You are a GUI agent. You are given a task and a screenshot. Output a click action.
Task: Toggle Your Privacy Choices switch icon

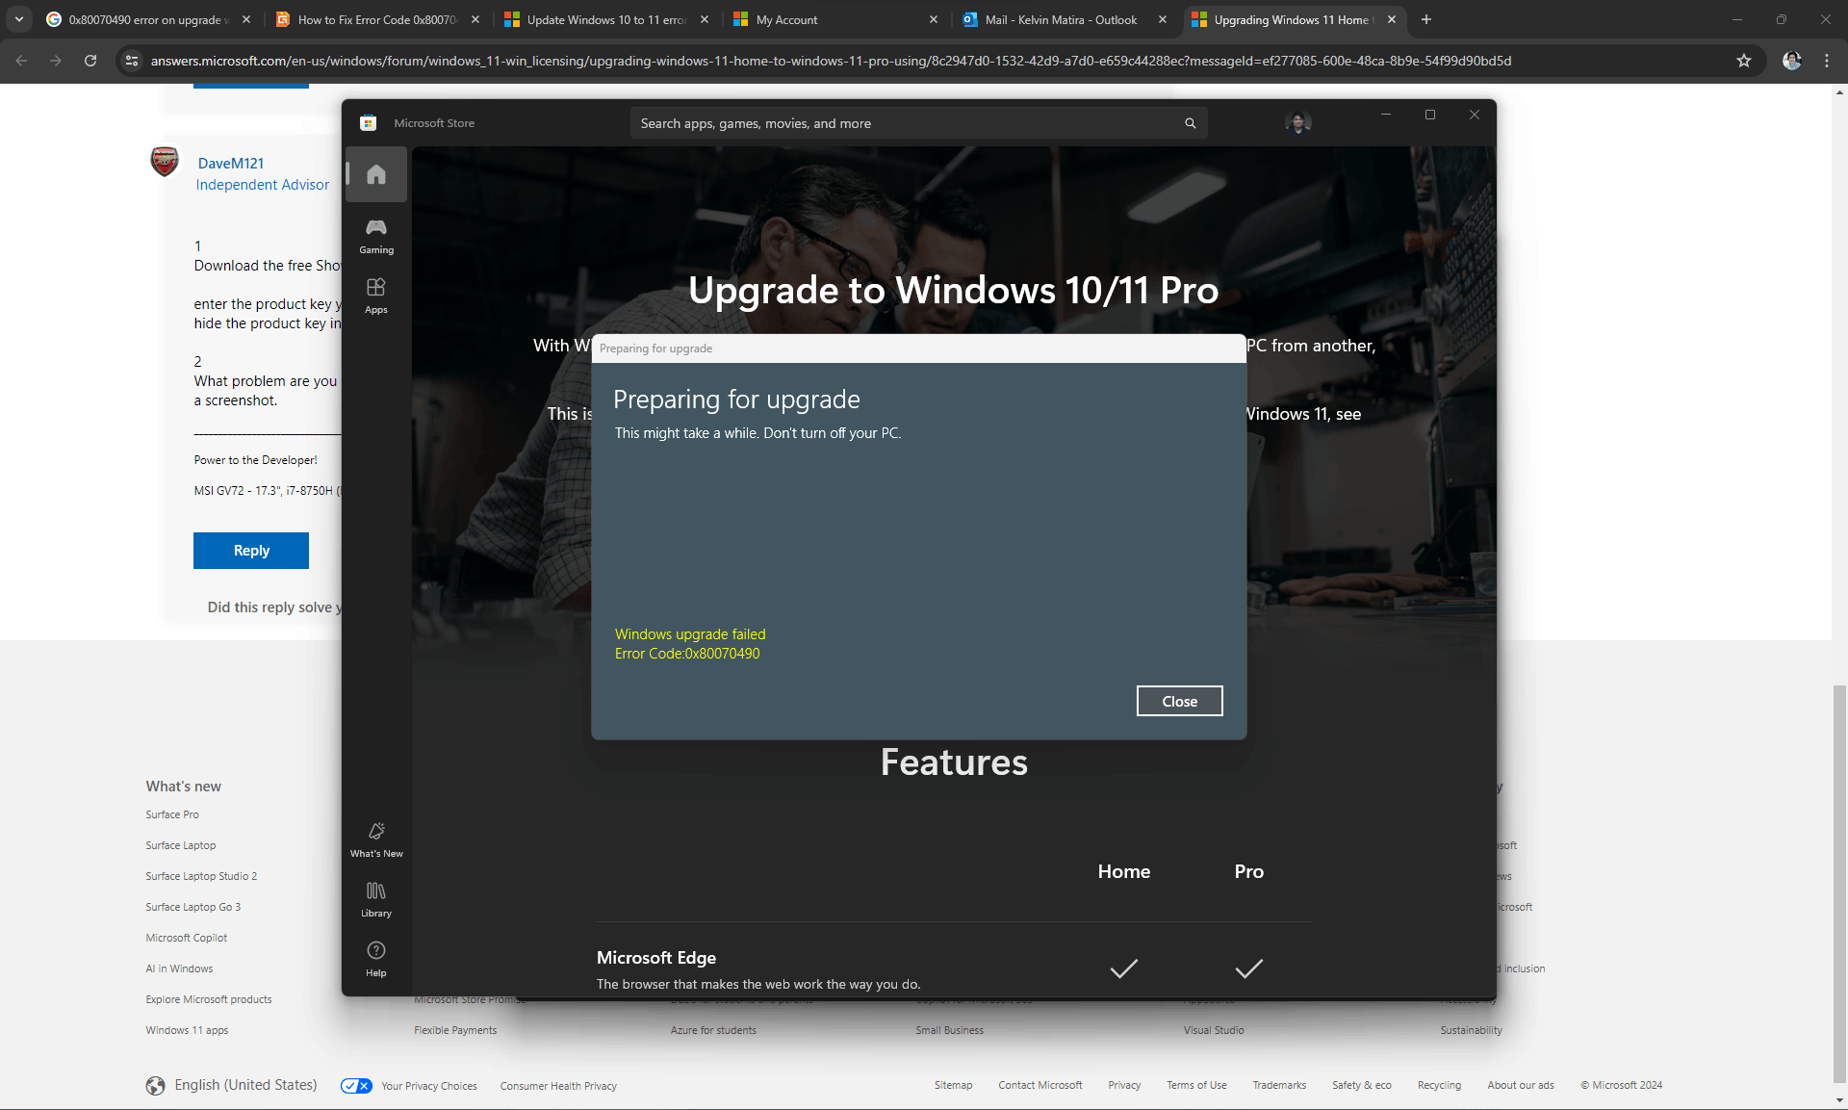[x=356, y=1086]
